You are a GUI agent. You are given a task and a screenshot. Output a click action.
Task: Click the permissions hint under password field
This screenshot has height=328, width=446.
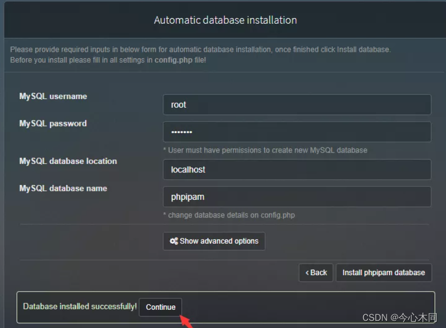point(266,150)
